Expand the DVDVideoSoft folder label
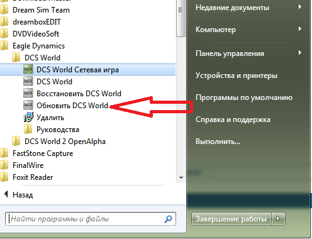Image resolution: width=312 pixels, height=239 pixels. 36,34
